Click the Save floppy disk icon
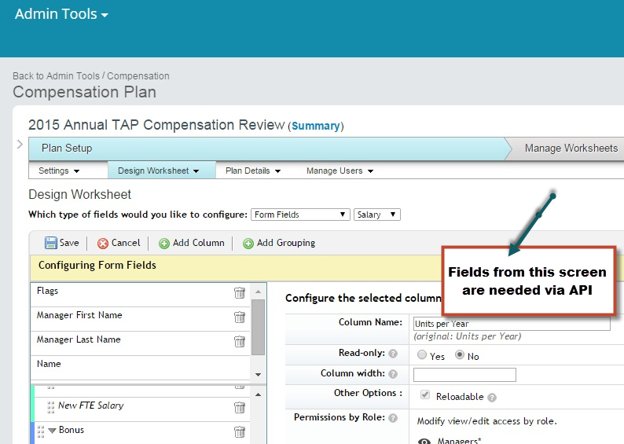Screen dimensions: 624x444 pyautogui.click(x=51, y=243)
